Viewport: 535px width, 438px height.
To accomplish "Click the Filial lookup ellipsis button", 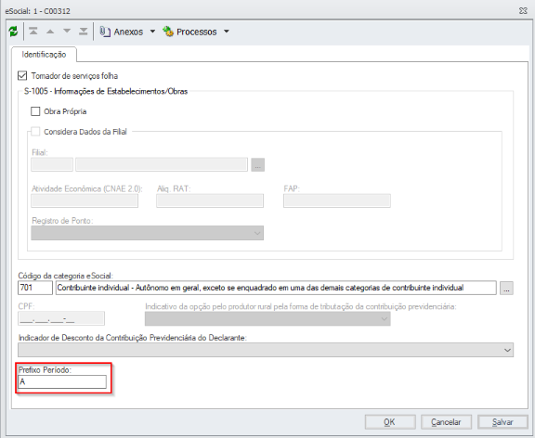I will click(258, 165).
